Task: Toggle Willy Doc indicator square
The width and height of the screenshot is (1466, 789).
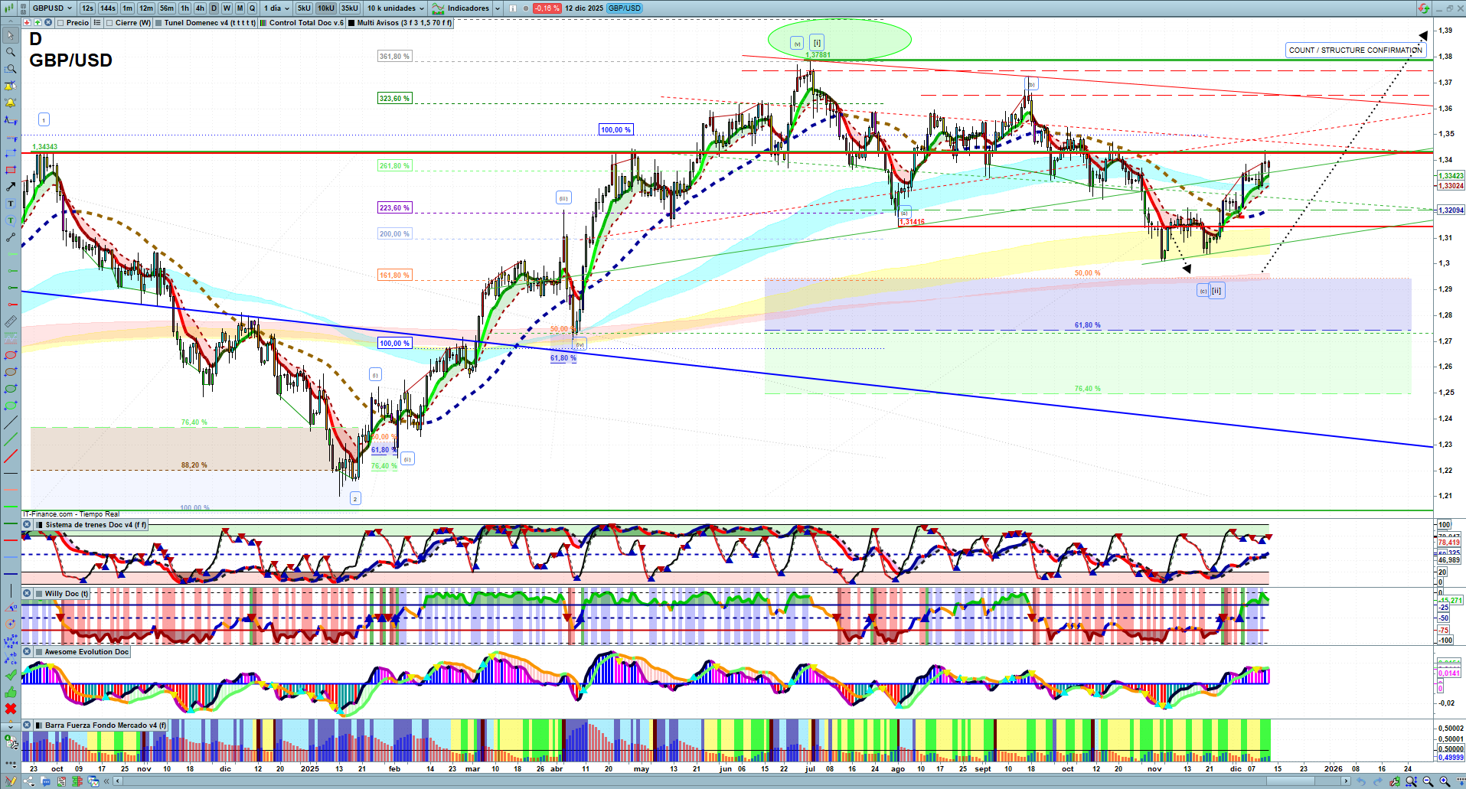Action: 38,594
